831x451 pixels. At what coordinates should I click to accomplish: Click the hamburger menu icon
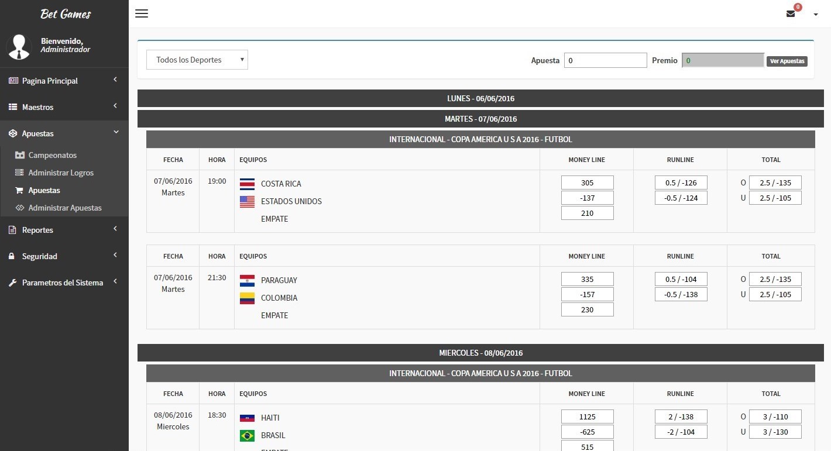[142, 13]
